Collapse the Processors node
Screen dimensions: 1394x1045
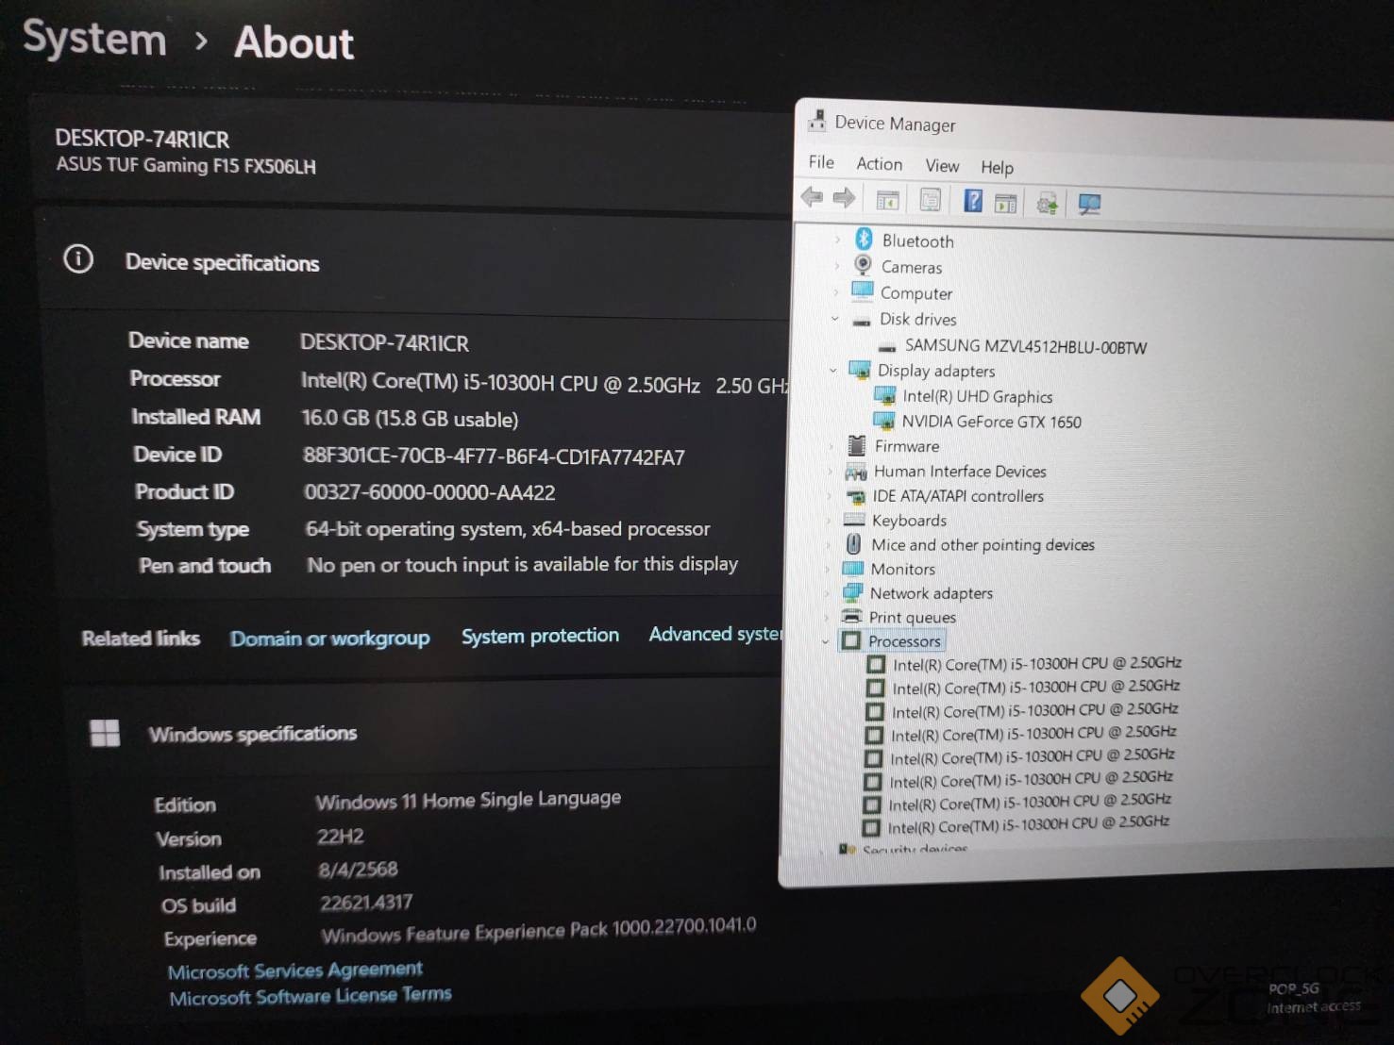(825, 640)
